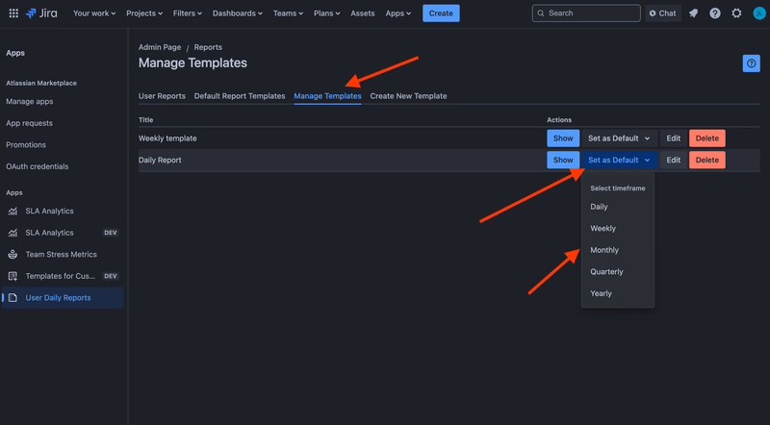Delete the Daily Report template

pyautogui.click(x=707, y=160)
